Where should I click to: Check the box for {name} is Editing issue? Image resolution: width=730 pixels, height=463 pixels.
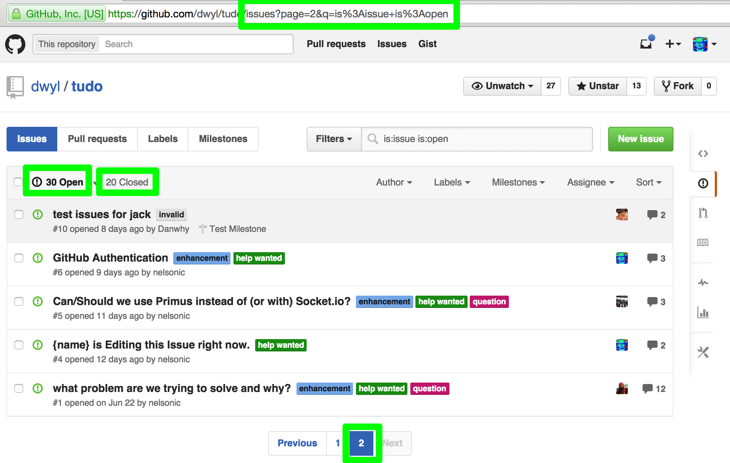coord(19,345)
